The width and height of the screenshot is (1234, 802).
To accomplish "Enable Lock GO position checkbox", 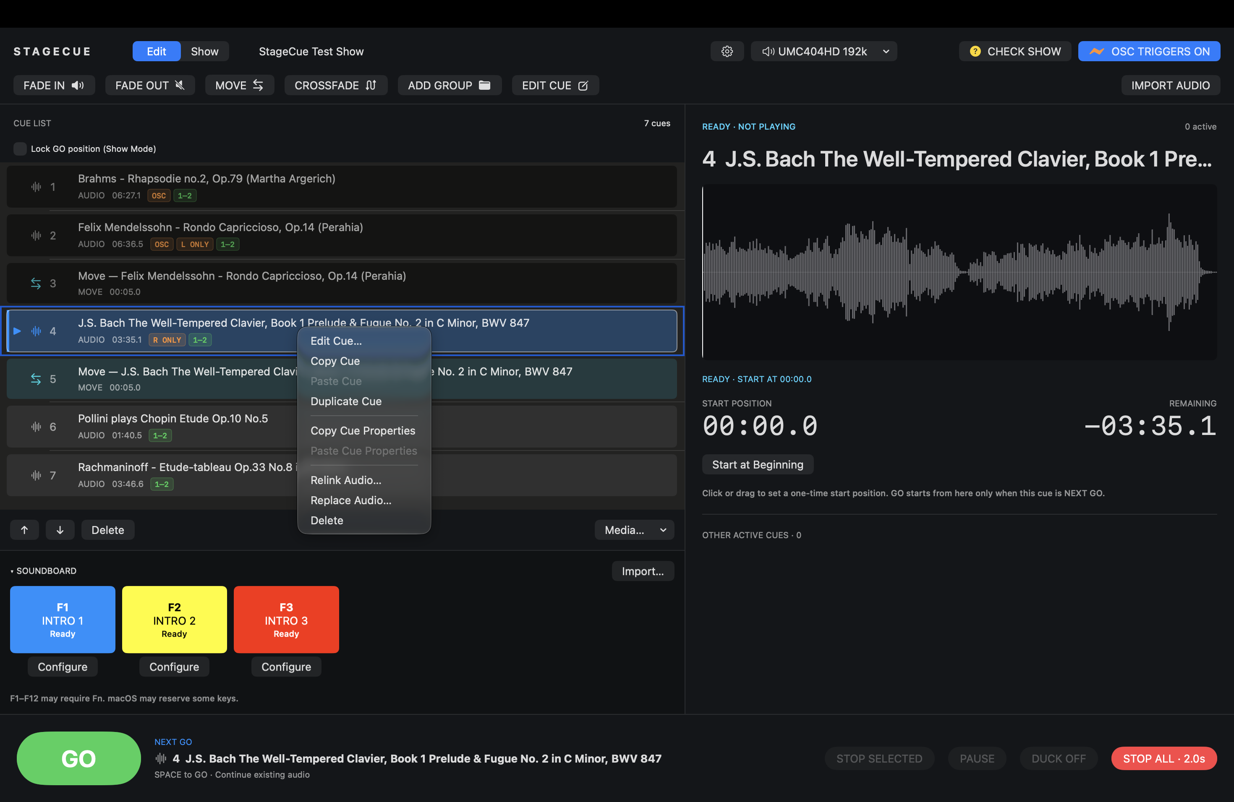I will click(20, 148).
